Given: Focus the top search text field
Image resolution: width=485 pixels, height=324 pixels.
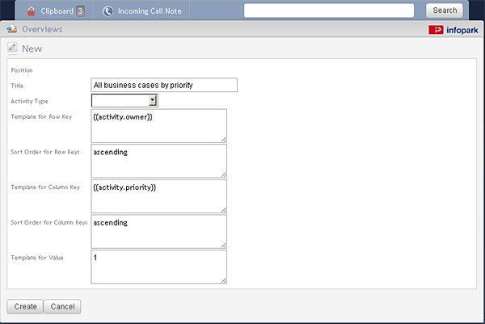Looking at the screenshot, I should pos(329,11).
